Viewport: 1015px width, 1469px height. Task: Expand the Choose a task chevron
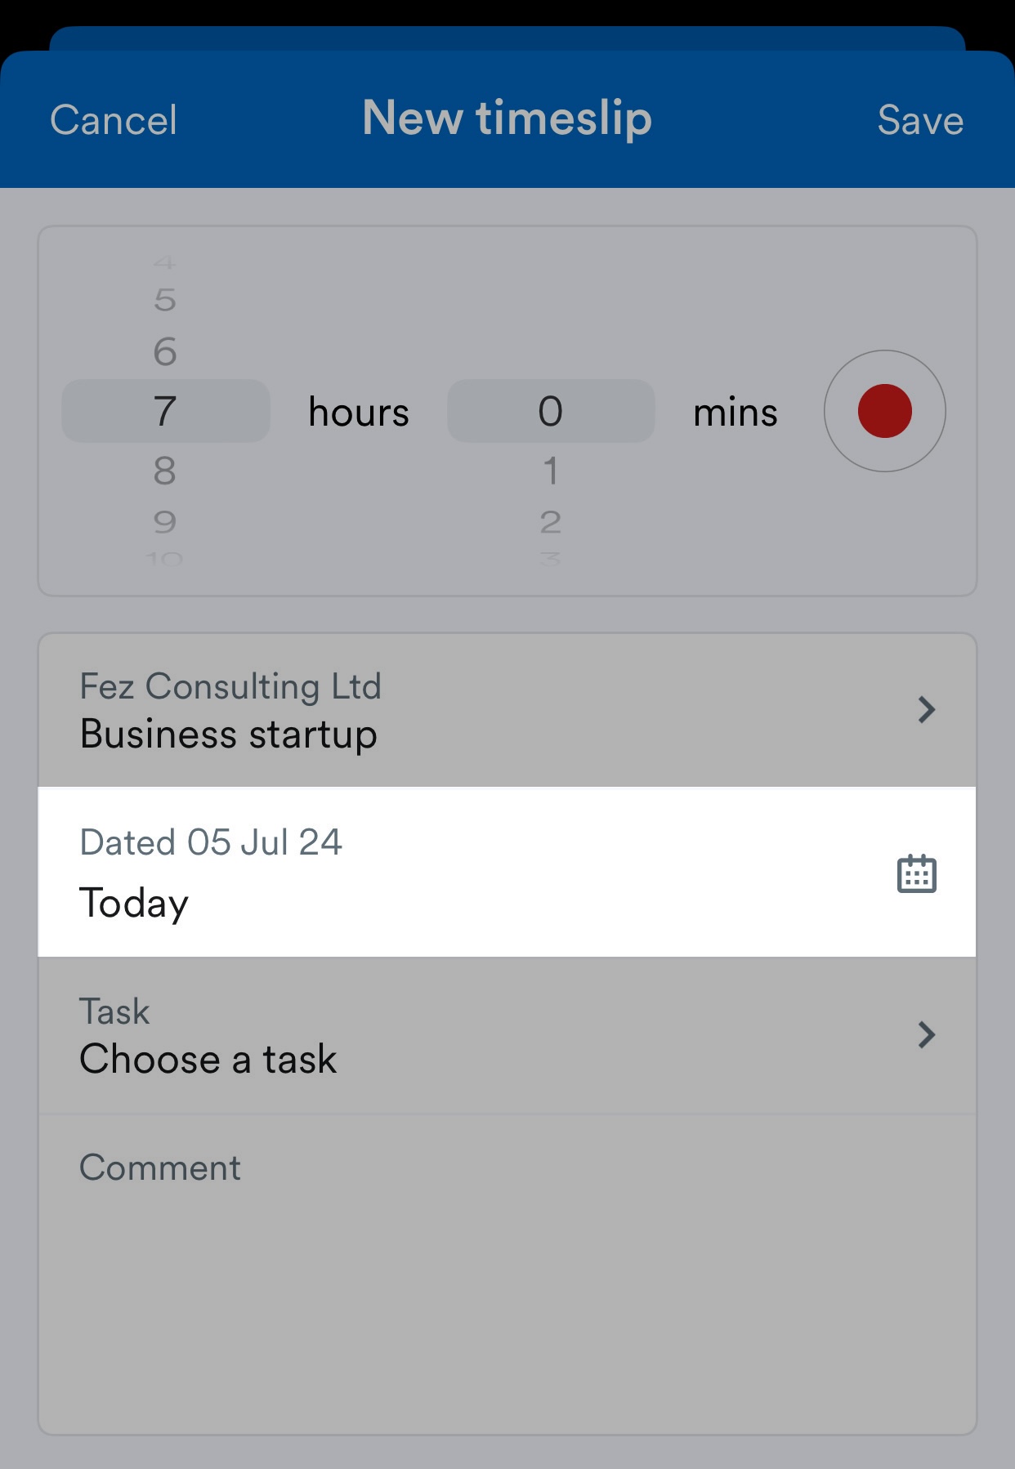926,1034
